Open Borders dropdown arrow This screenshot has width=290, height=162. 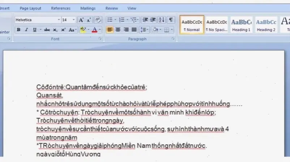pyautogui.click(x=172, y=30)
